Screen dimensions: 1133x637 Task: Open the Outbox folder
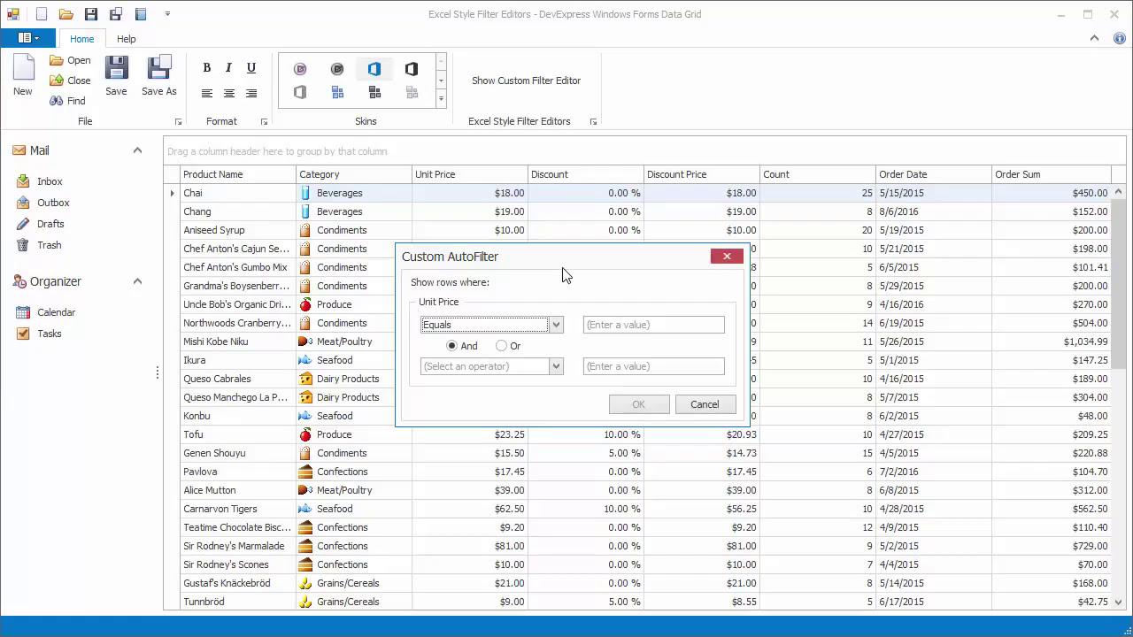pyautogui.click(x=53, y=203)
